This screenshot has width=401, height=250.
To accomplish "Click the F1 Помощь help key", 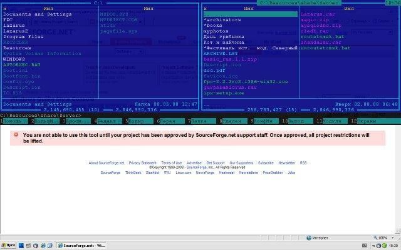I will tap(16, 121).
